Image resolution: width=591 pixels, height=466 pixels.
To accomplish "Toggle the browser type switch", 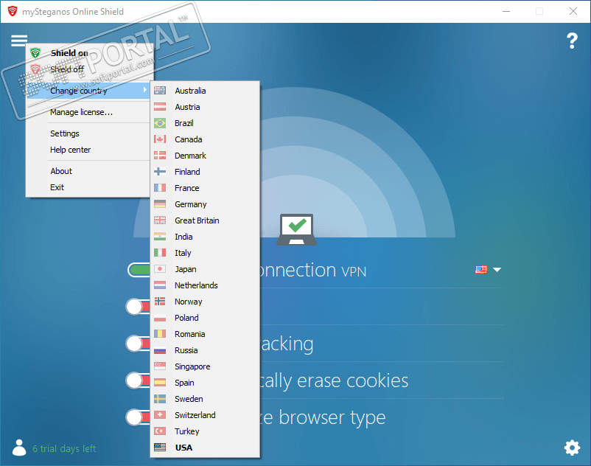I will point(138,417).
